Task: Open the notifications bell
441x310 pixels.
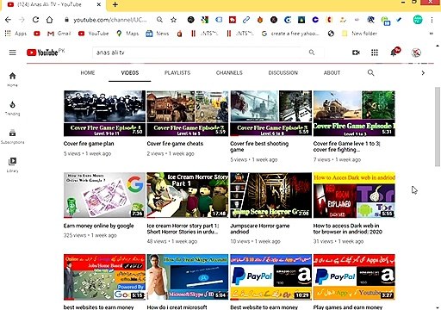Action: click(x=394, y=53)
